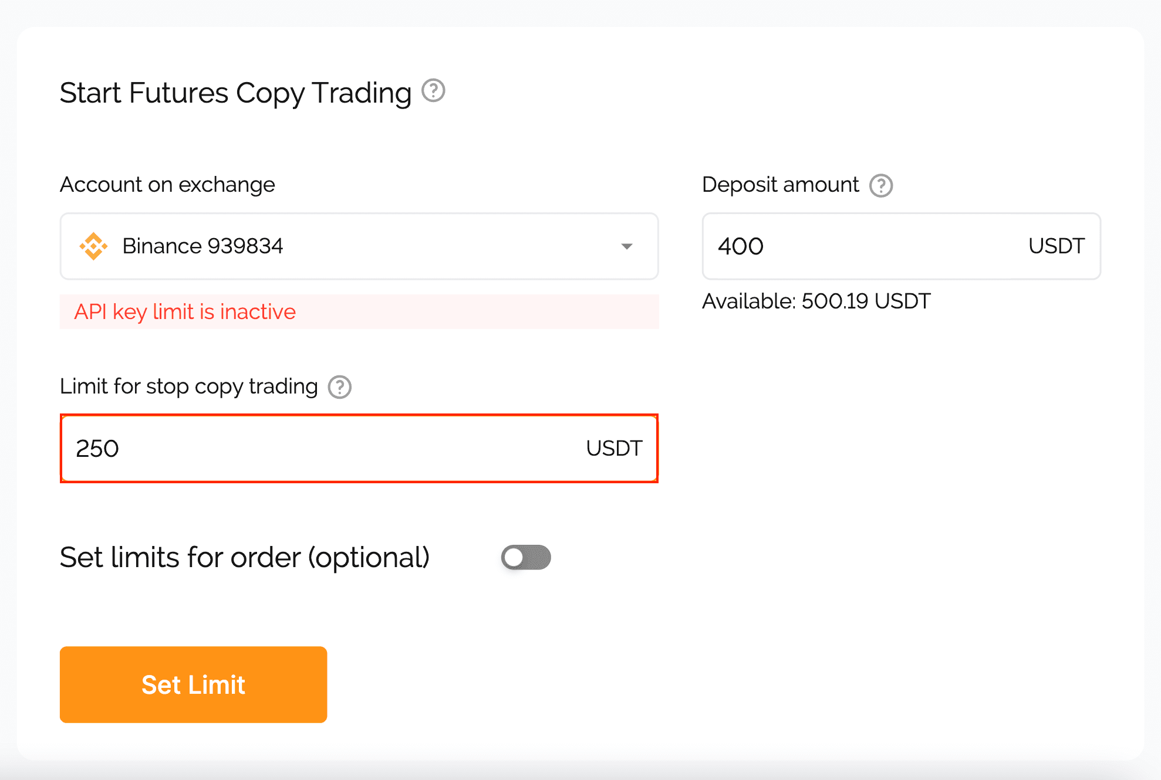
Task: Click the Deposit amount label
Action: 780,185
